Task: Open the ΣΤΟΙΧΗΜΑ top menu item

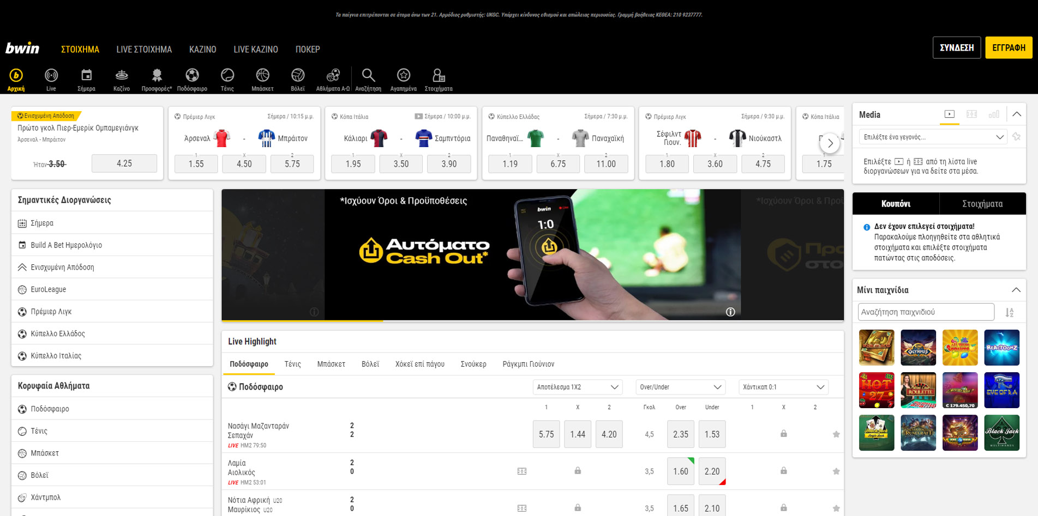Action: [x=80, y=49]
